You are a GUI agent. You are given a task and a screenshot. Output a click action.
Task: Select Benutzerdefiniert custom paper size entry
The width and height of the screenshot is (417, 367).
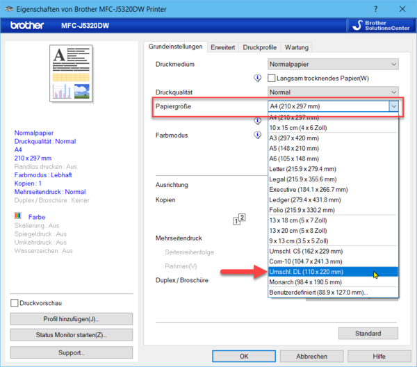(x=332, y=293)
